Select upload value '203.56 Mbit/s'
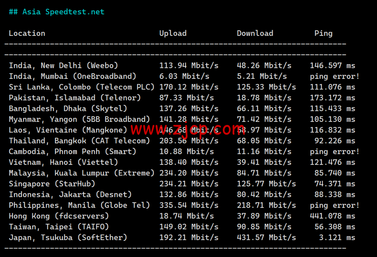This screenshot has height=257, width=377. pos(189,141)
